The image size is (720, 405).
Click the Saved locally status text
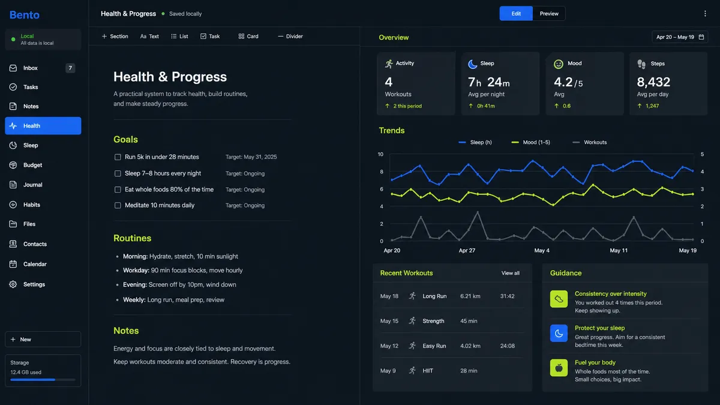click(185, 14)
